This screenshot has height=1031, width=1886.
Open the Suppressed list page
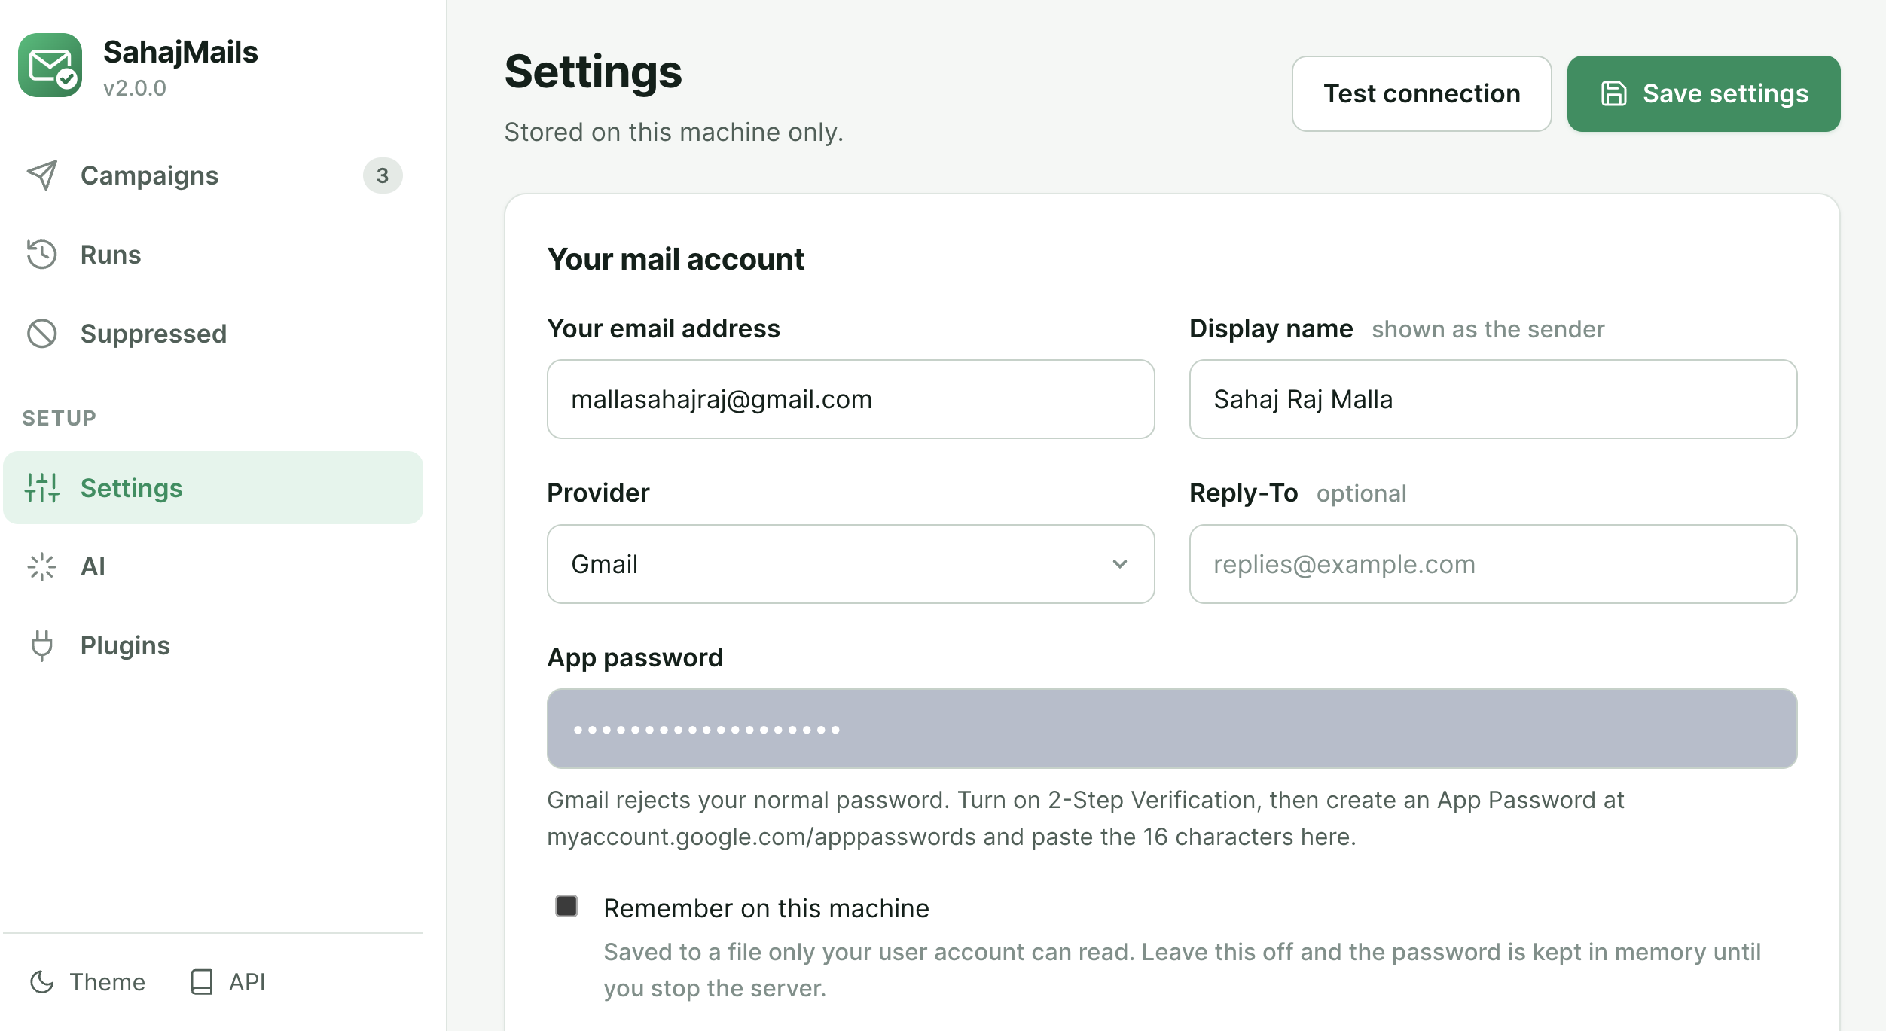pos(213,334)
